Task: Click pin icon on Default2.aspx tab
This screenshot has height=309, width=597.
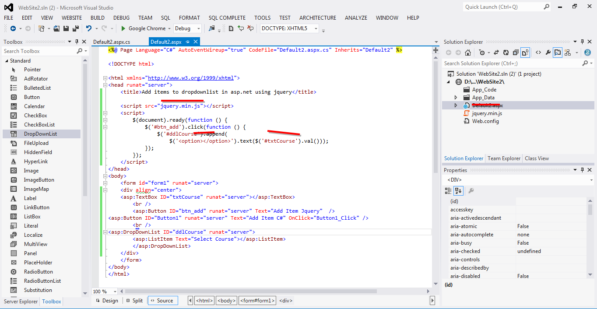Action: (187, 42)
